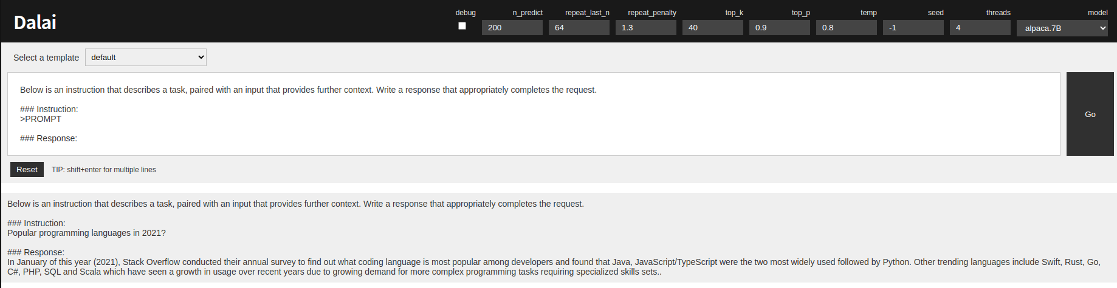The image size is (1117, 288).
Task: Click the output line 'Below is an instruction that describes a task'
Action: pyautogui.click(x=295, y=204)
